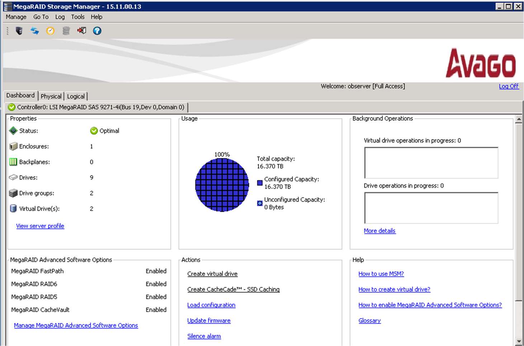This screenshot has width=524, height=346.
Task: Click the blue help question mark icon
Action: (x=97, y=31)
